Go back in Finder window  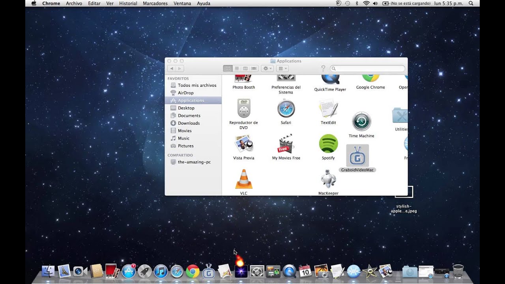coord(172,69)
